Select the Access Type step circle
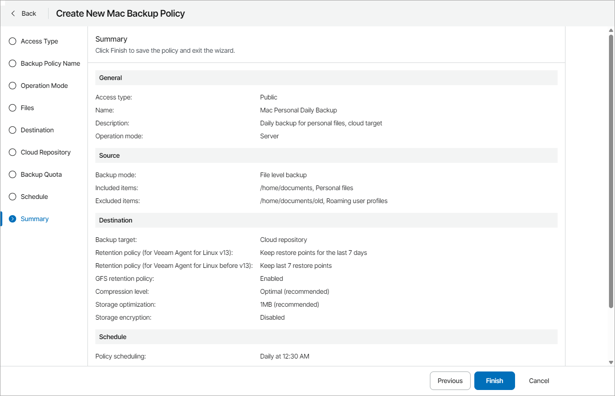The image size is (615, 396). tap(12, 41)
